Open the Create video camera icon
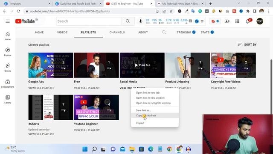This screenshot has width=273, height=154. pos(227,21)
